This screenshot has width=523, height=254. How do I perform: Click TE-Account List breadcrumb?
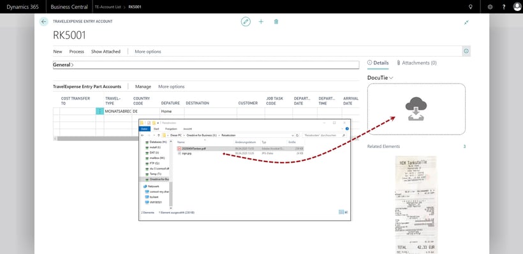click(108, 6)
